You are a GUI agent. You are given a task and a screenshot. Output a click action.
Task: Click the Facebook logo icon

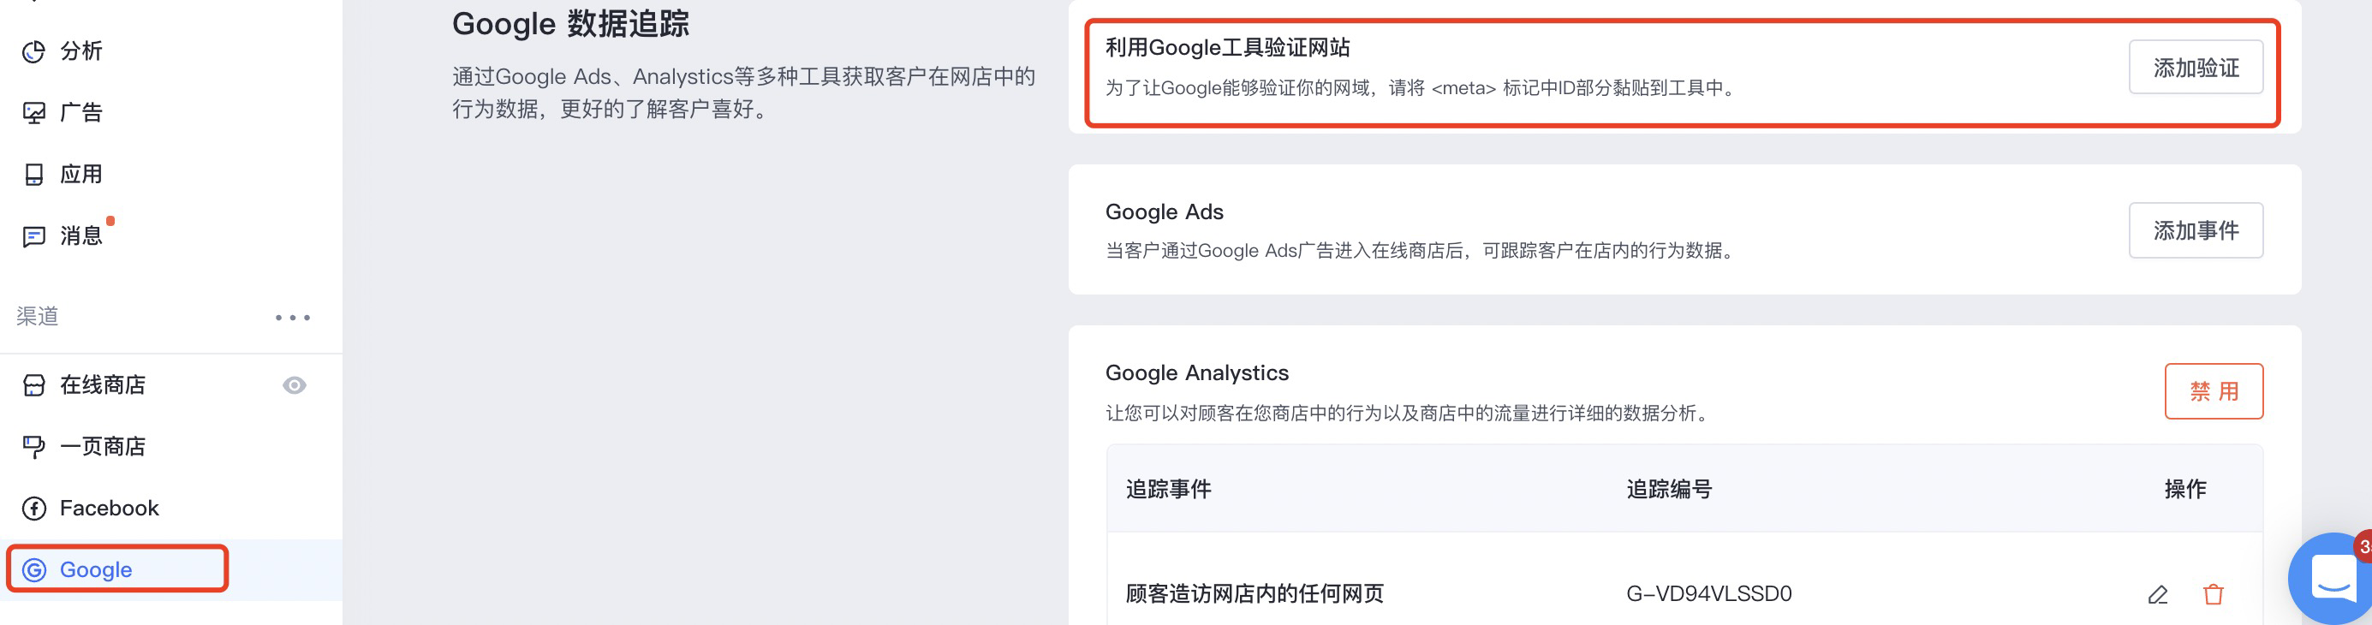pos(34,508)
